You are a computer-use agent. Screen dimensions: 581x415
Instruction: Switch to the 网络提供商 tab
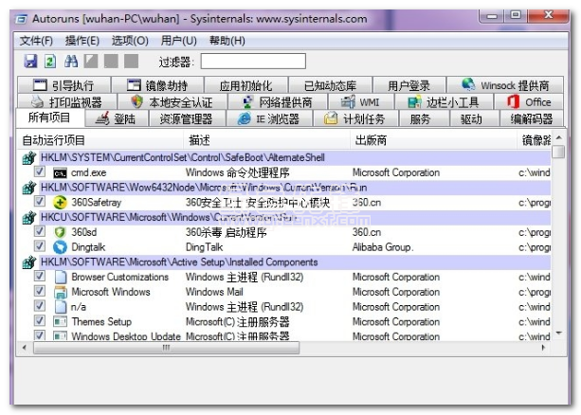[278, 102]
